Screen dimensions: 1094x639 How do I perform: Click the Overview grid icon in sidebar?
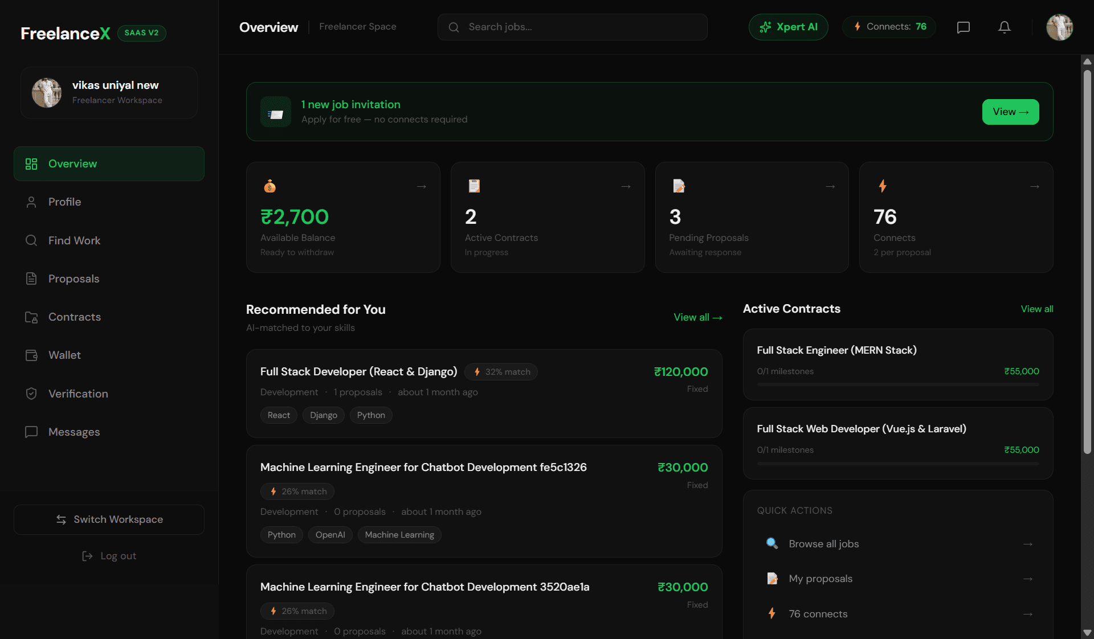point(31,164)
